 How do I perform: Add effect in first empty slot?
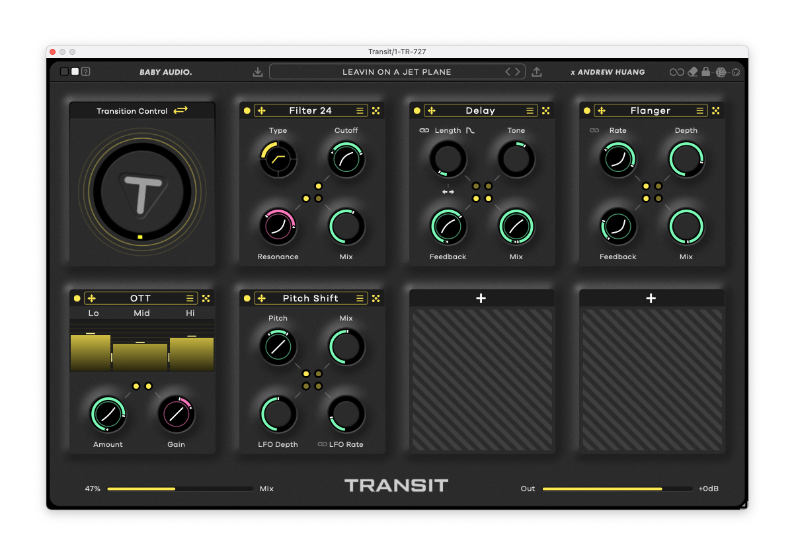[x=481, y=299]
